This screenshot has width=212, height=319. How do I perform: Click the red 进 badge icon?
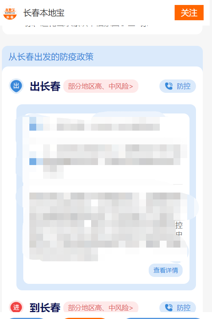tap(16, 307)
